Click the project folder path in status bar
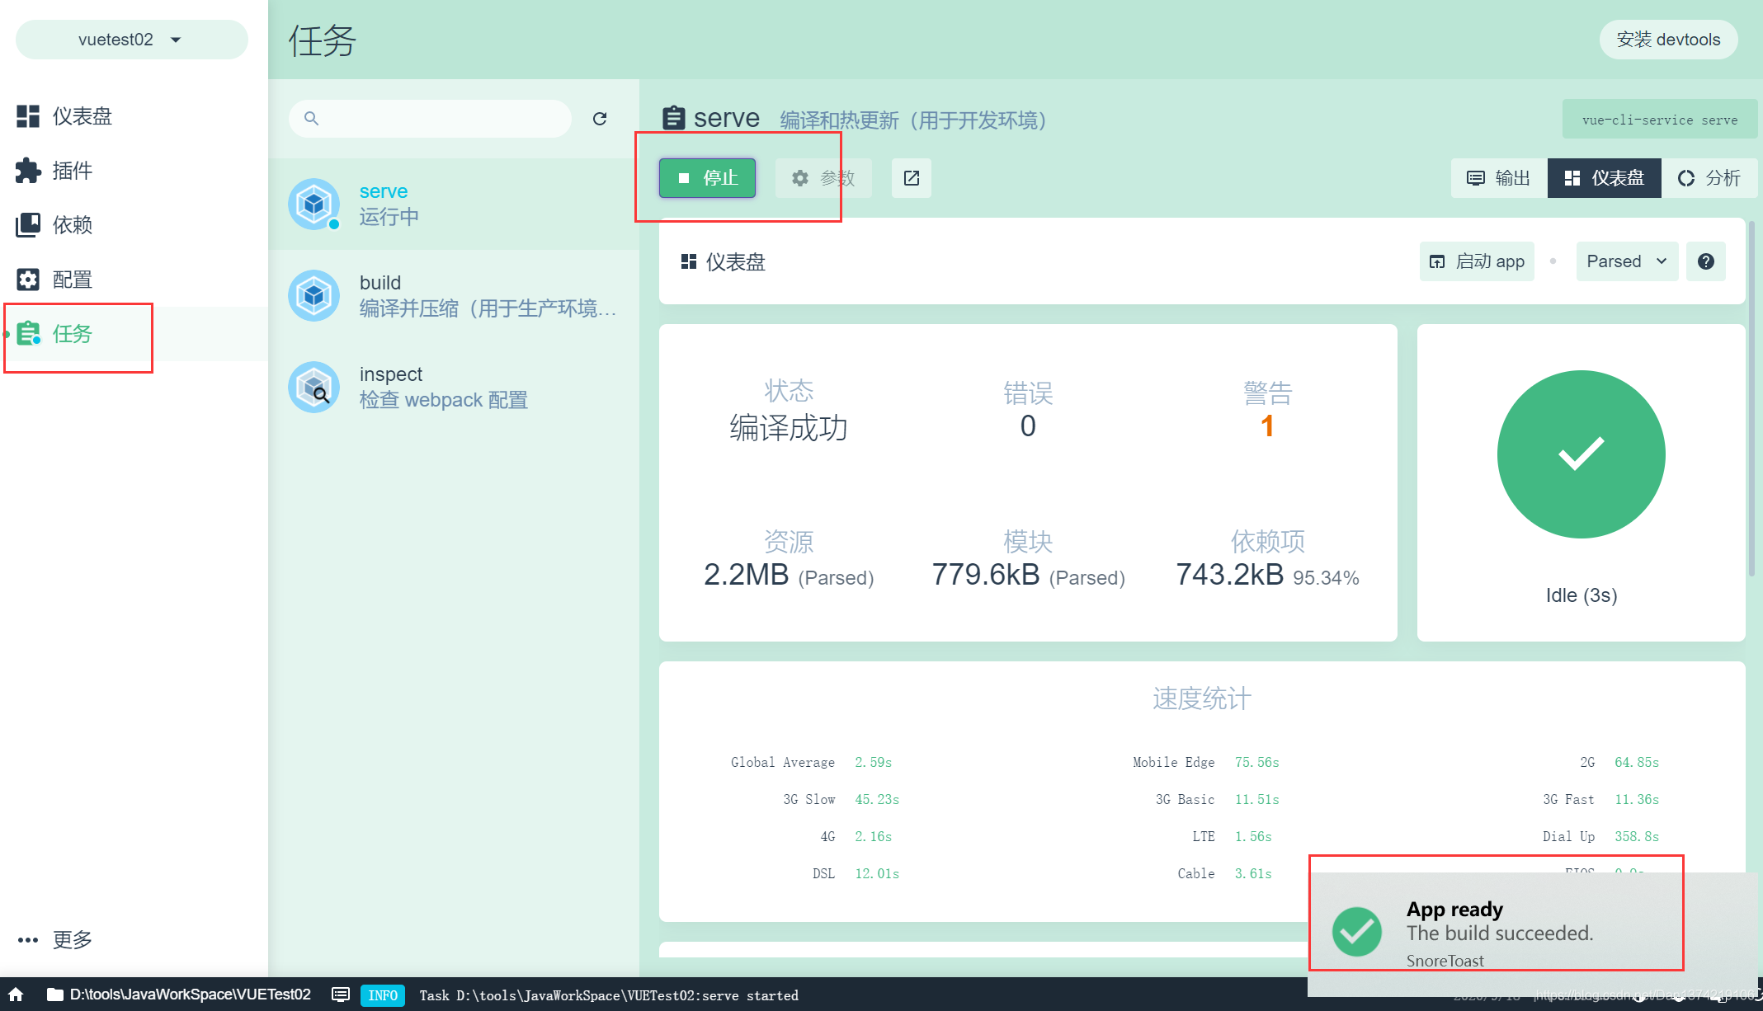This screenshot has width=1763, height=1011. pyautogui.click(x=180, y=995)
